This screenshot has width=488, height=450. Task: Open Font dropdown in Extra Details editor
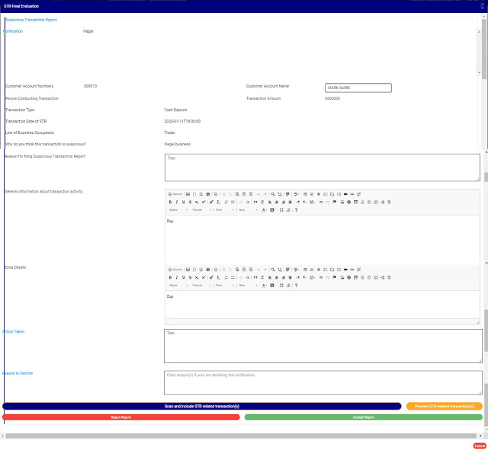(223, 285)
